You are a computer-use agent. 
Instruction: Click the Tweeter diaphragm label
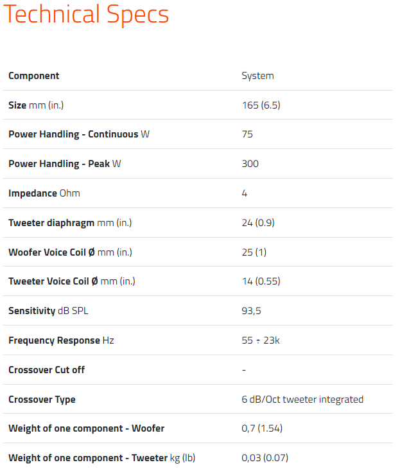click(70, 223)
